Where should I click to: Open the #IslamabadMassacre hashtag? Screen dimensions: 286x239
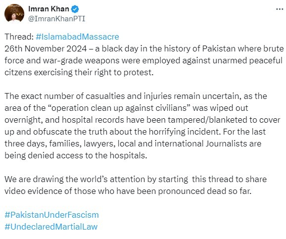77,37
